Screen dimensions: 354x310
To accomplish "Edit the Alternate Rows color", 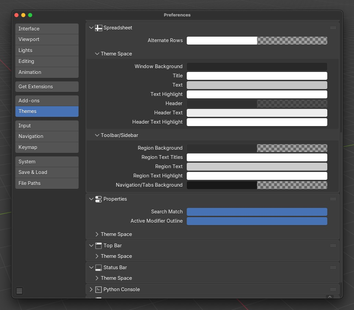I will 257,41.
